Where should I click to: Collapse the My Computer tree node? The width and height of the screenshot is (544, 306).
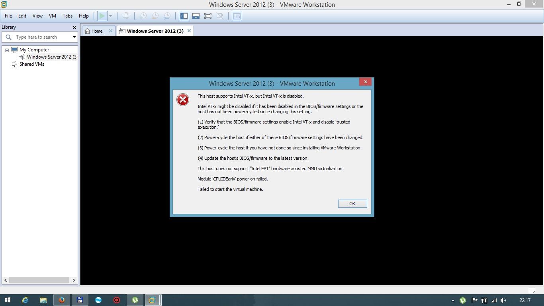(7, 50)
